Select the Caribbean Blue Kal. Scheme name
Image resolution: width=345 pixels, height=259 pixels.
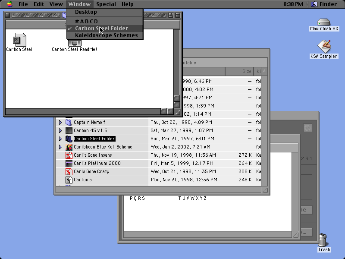coord(103,147)
